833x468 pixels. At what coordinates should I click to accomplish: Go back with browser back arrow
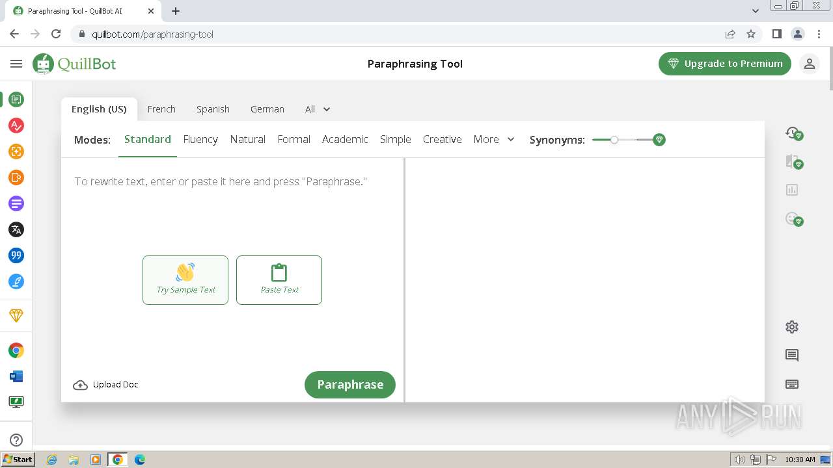tap(14, 34)
